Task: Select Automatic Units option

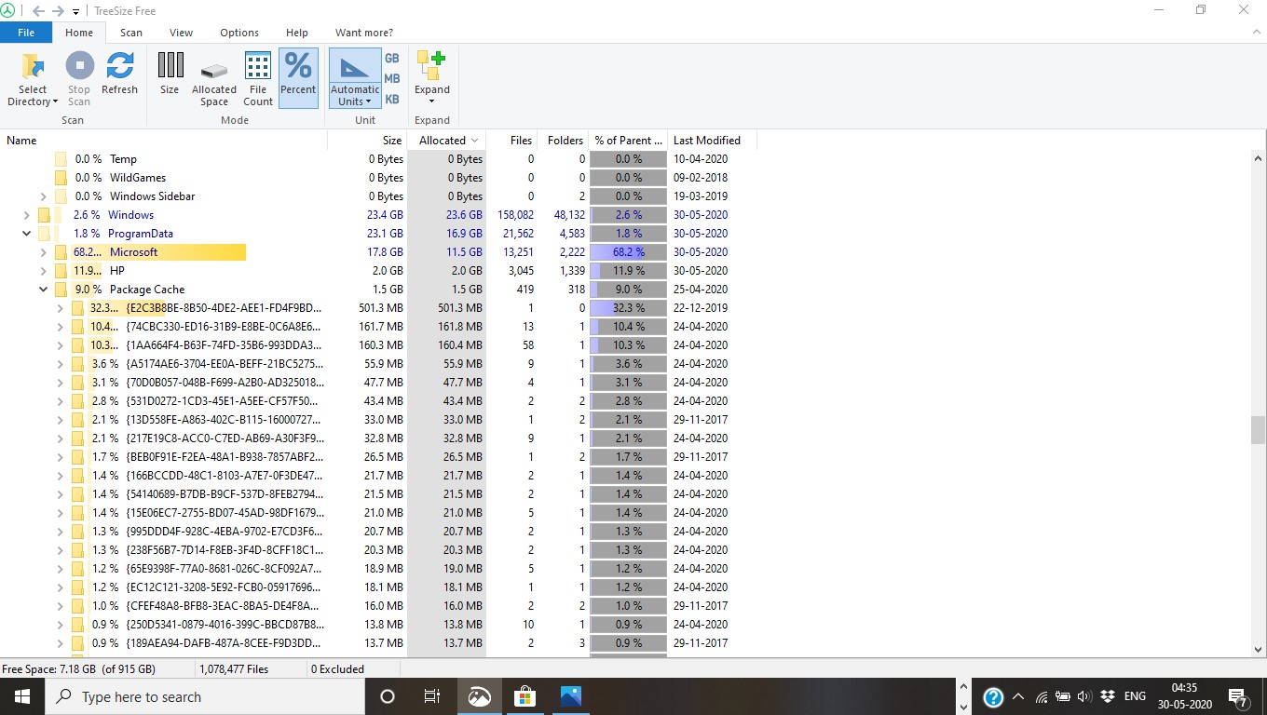Action: 355,79
